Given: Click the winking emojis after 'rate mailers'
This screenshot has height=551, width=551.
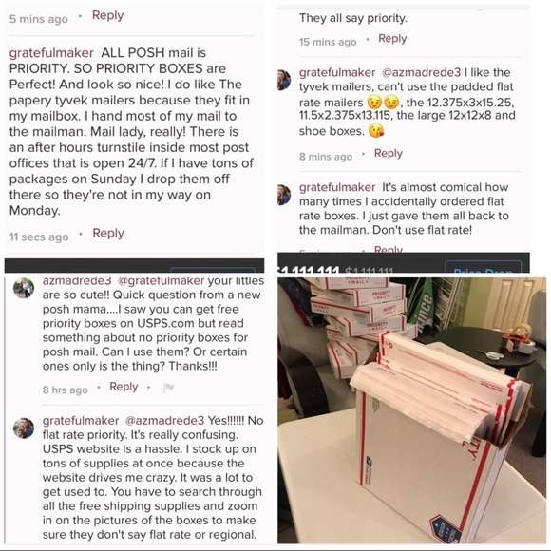Looking at the screenshot, I should [x=384, y=103].
